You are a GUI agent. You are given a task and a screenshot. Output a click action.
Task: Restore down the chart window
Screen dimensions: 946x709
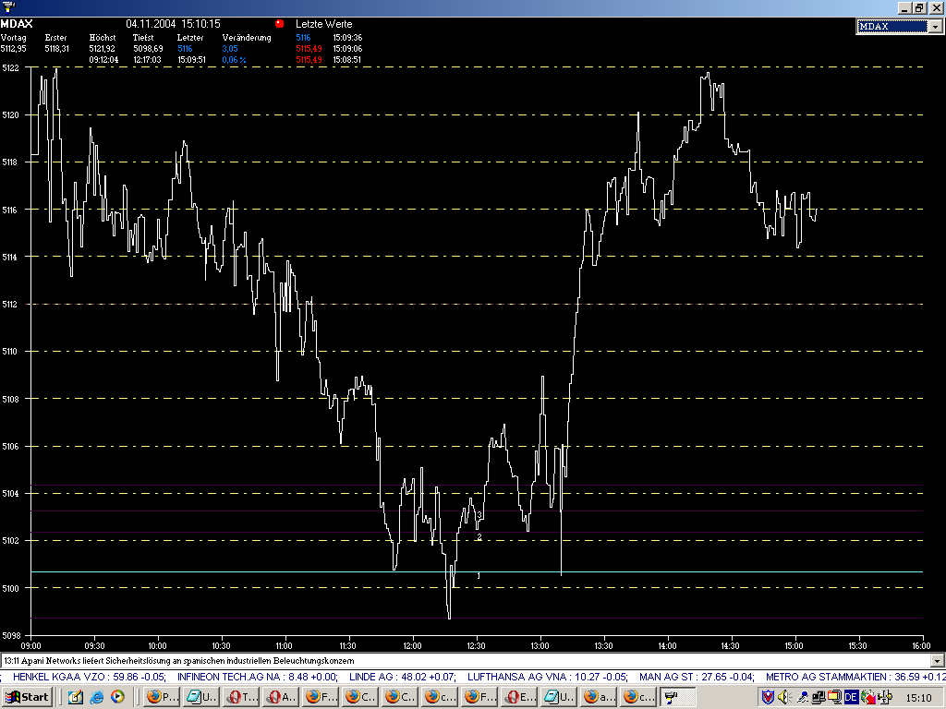918,7
